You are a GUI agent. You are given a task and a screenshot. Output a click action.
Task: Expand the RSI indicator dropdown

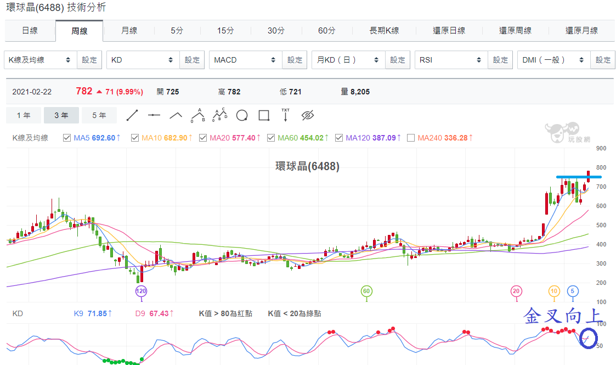click(x=451, y=60)
